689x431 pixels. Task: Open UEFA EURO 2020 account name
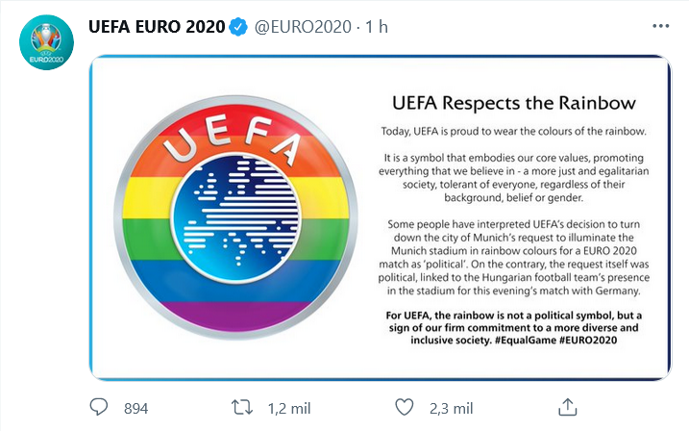157,27
